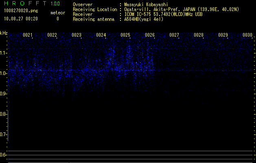
Task: Click the word "meteor" label
Action: [58, 13]
